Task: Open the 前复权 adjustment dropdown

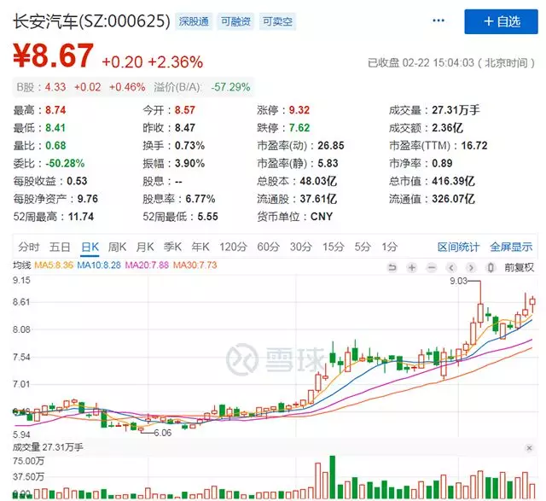Action: tap(519, 268)
